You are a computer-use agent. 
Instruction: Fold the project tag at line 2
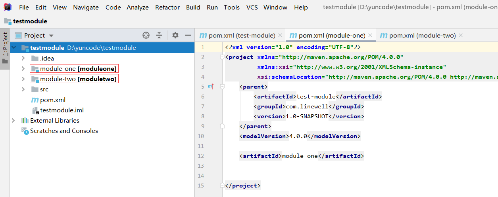point(222,57)
